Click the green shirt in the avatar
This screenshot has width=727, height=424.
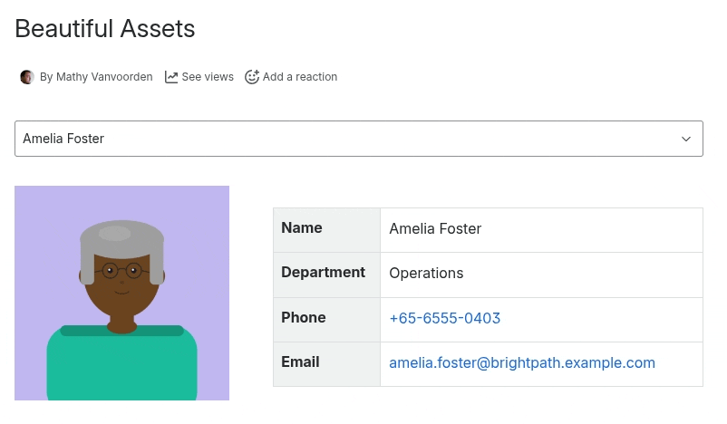121,367
